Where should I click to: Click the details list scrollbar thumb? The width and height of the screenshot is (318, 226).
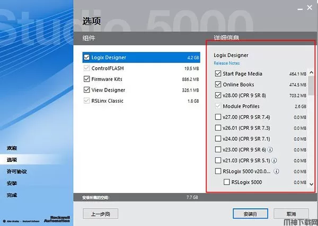coord(311,85)
